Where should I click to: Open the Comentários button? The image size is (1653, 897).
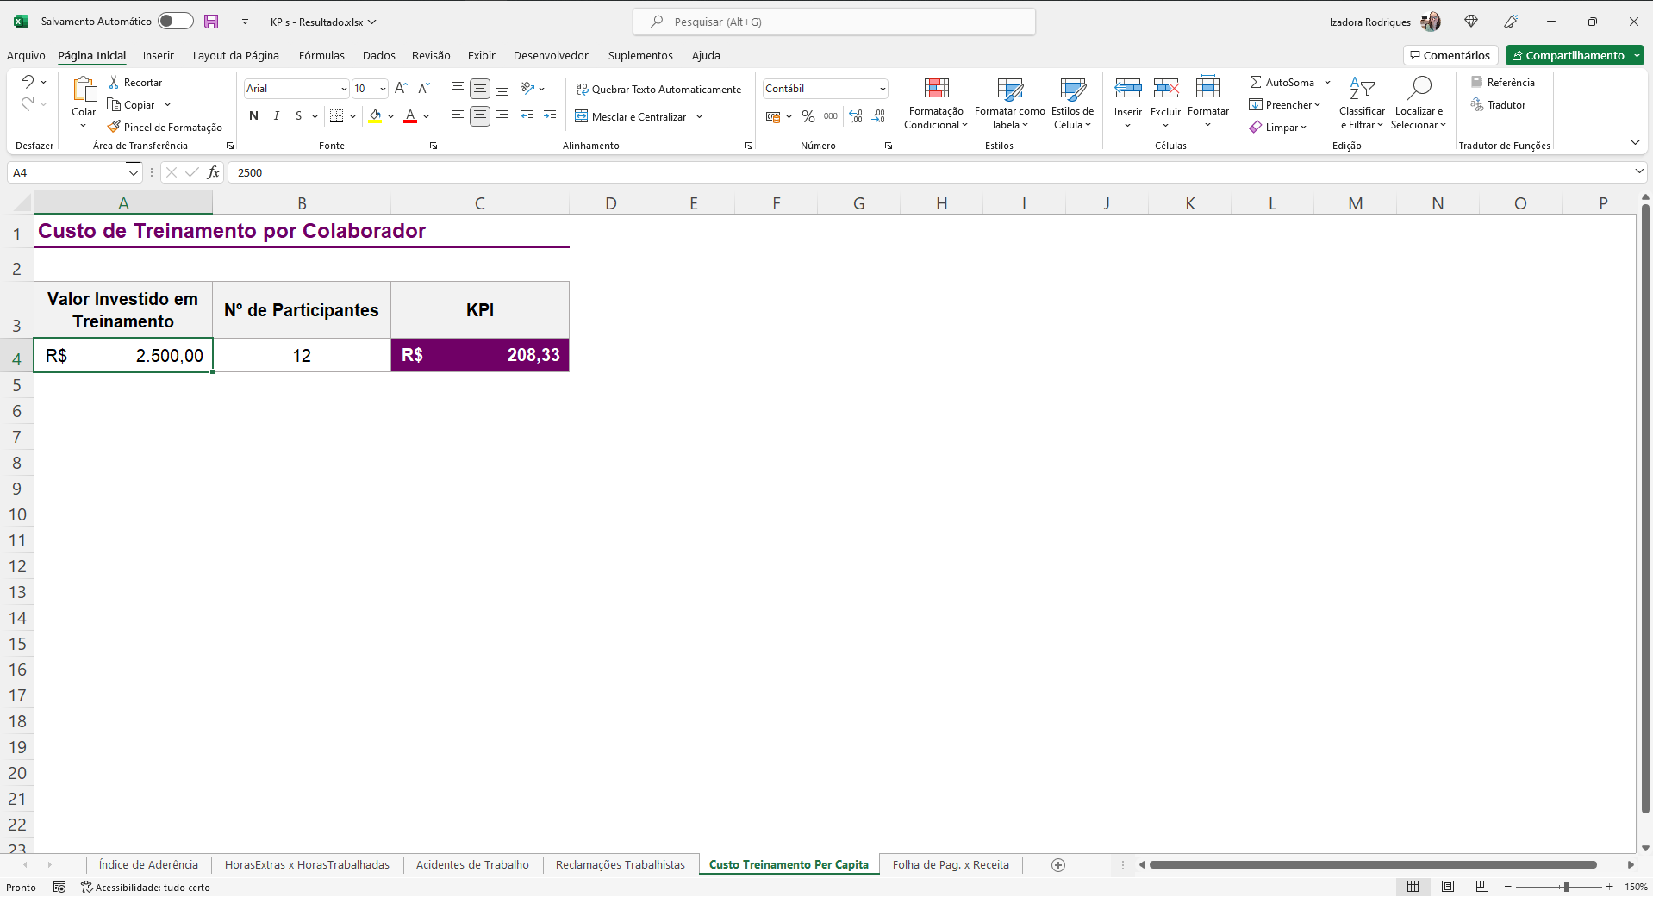click(x=1450, y=55)
